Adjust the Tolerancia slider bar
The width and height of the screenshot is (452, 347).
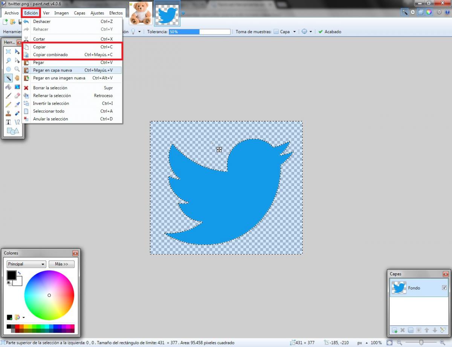[199, 32]
